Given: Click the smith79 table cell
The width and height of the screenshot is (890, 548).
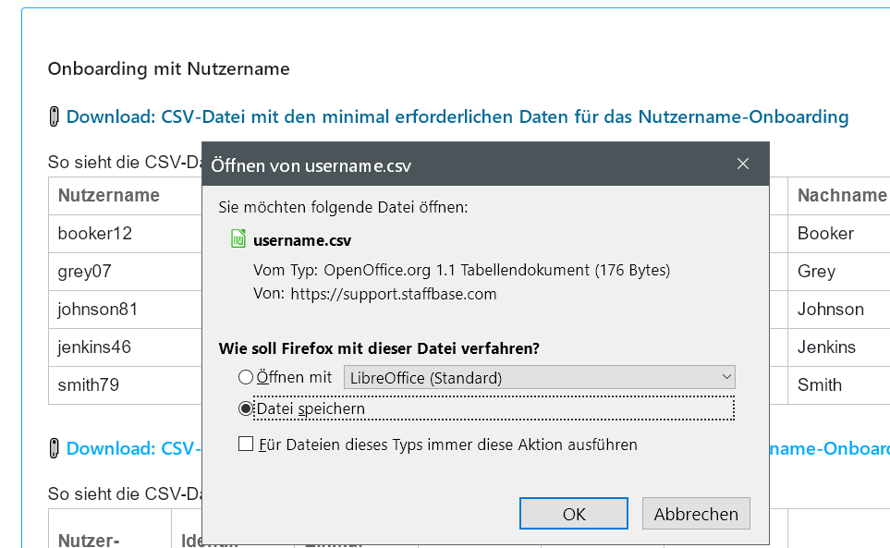Looking at the screenshot, I should 89,384.
